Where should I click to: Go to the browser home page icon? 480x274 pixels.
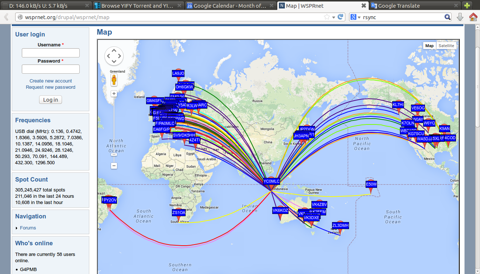[473, 17]
